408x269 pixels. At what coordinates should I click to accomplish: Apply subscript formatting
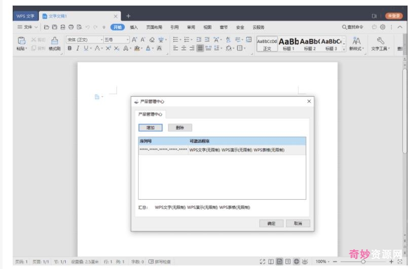coord(117,48)
